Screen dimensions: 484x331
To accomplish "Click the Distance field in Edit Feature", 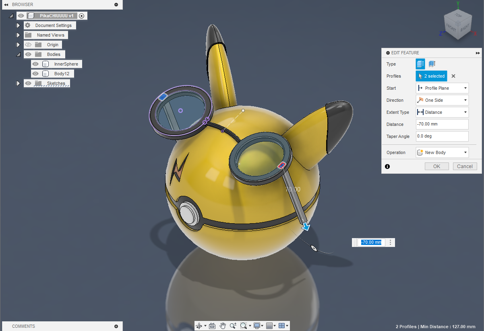I will pos(442,124).
